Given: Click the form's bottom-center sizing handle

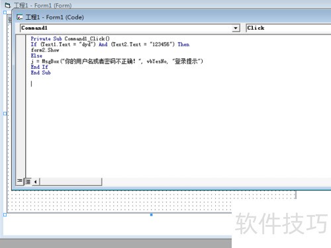Looking at the screenshot, I should 152,215.
